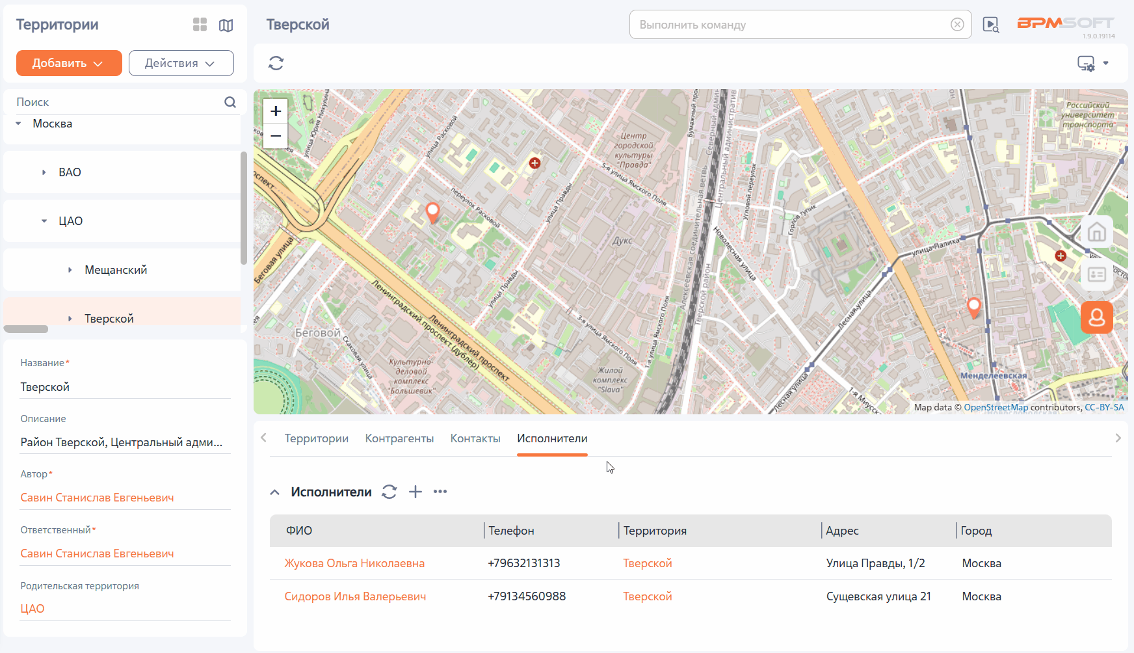Expand the ВАО territory node
Image resolution: width=1134 pixels, height=653 pixels.
pos(44,172)
